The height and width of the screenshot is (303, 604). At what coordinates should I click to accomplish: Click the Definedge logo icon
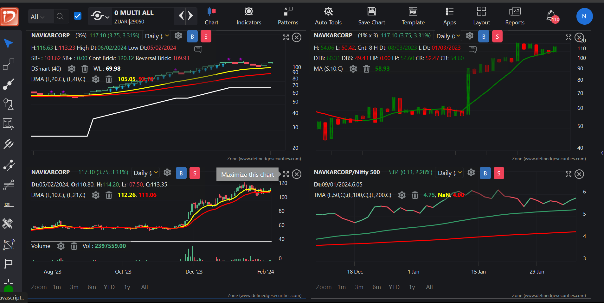10,16
